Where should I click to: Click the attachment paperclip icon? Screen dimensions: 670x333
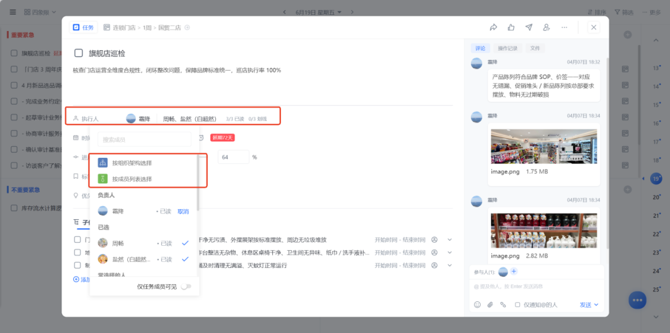click(490, 305)
